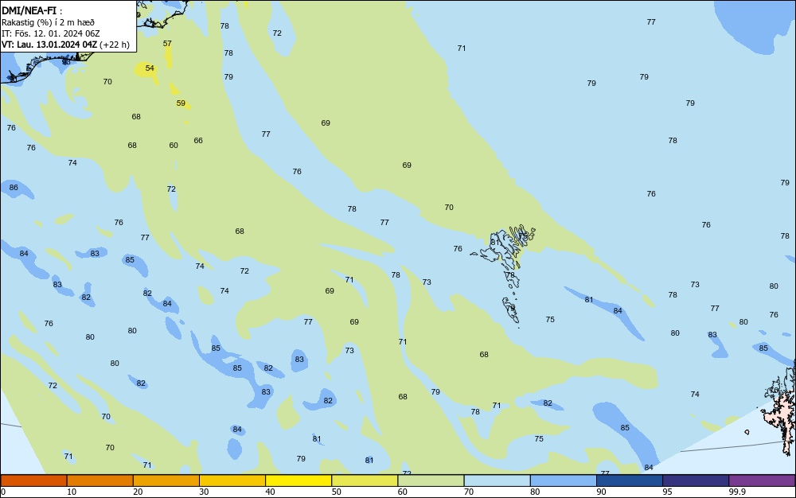The width and height of the screenshot is (796, 498).
Task: Click the legend scale label 10
Action: tap(72, 492)
